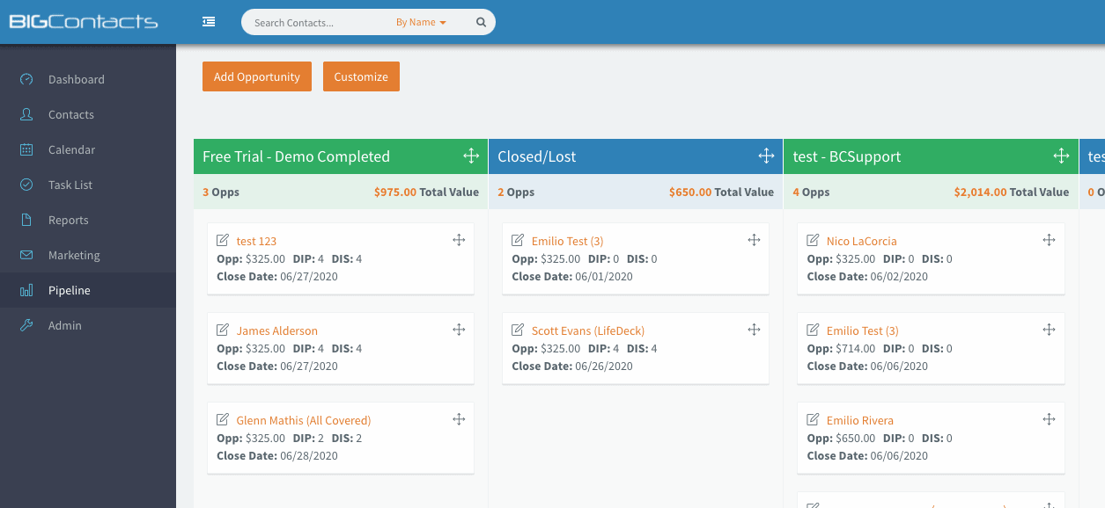Edit Emilio Test (3) in test - BCSupport
The image size is (1105, 508).
[813, 330]
